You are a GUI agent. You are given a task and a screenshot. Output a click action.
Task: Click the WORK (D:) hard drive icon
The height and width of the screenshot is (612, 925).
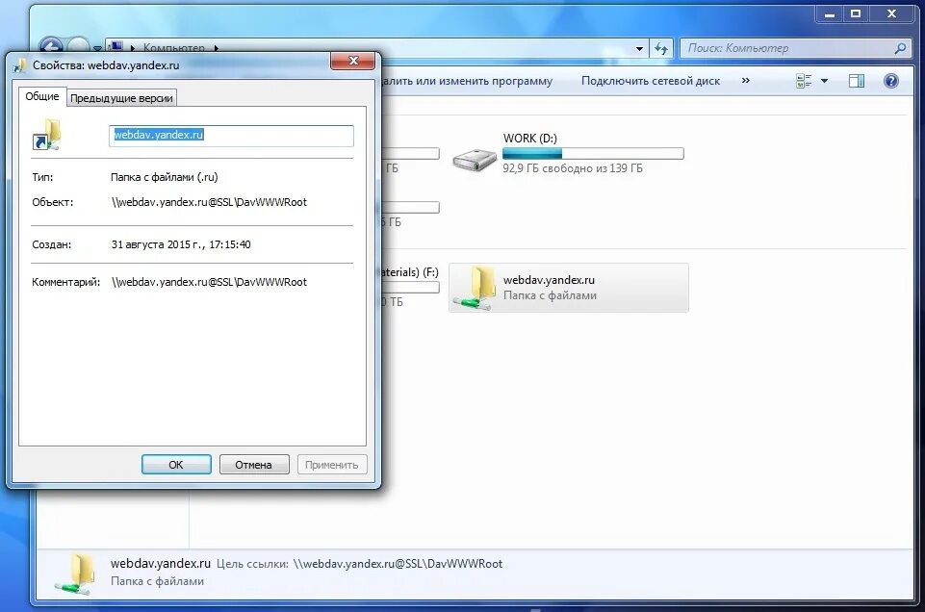475,159
